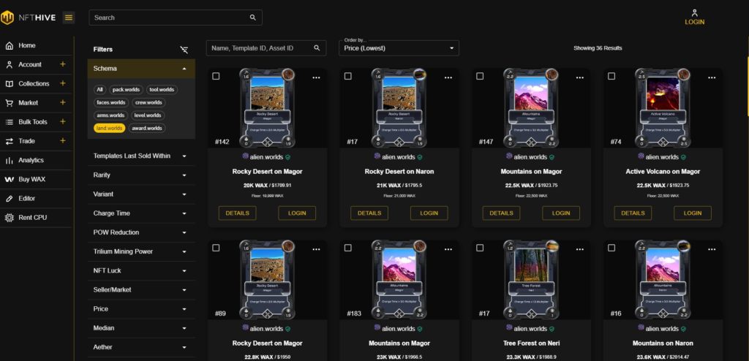749x361 pixels.
Task: Click the LOGIN user icon at top right
Action: [x=695, y=13]
